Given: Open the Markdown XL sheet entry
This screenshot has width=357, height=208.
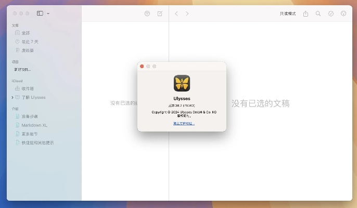Looking at the screenshot, I should pyautogui.click(x=31, y=125).
